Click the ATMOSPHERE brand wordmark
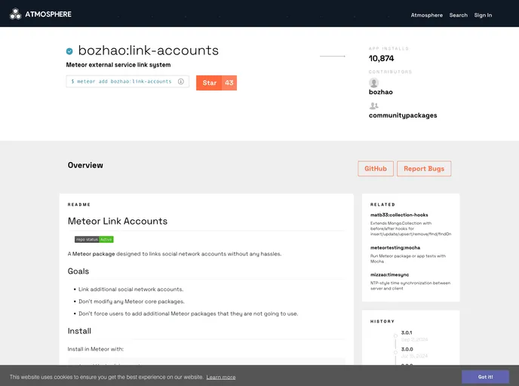This screenshot has height=386, width=519. pos(48,14)
